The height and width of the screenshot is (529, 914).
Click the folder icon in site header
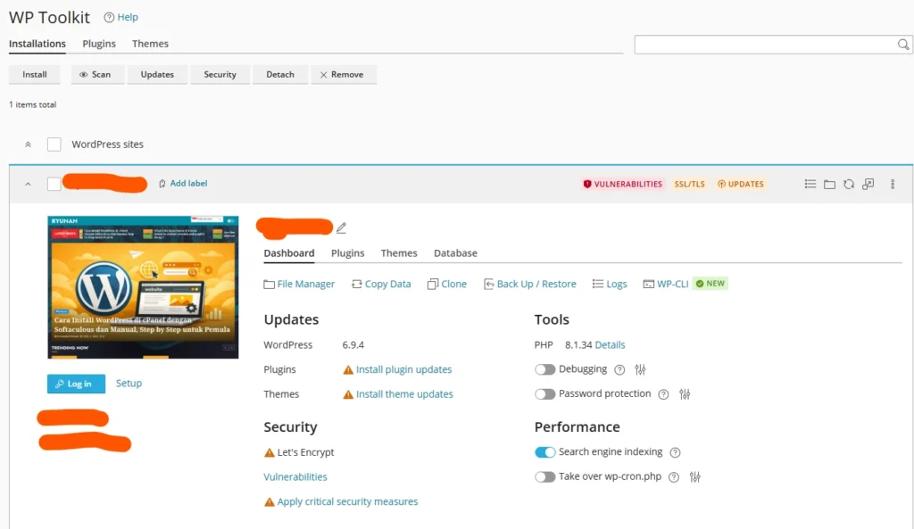829,184
